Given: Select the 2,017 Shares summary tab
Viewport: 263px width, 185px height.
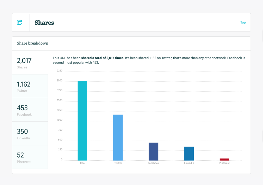Looking at the screenshot, I should [x=30, y=63].
